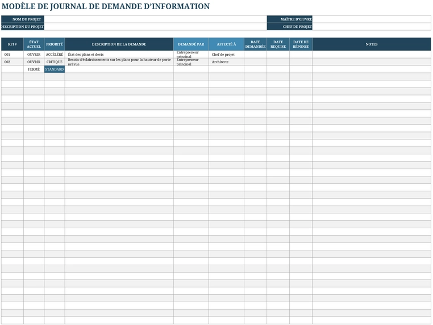Select the 'Architecte' assigned cell

click(x=226, y=62)
